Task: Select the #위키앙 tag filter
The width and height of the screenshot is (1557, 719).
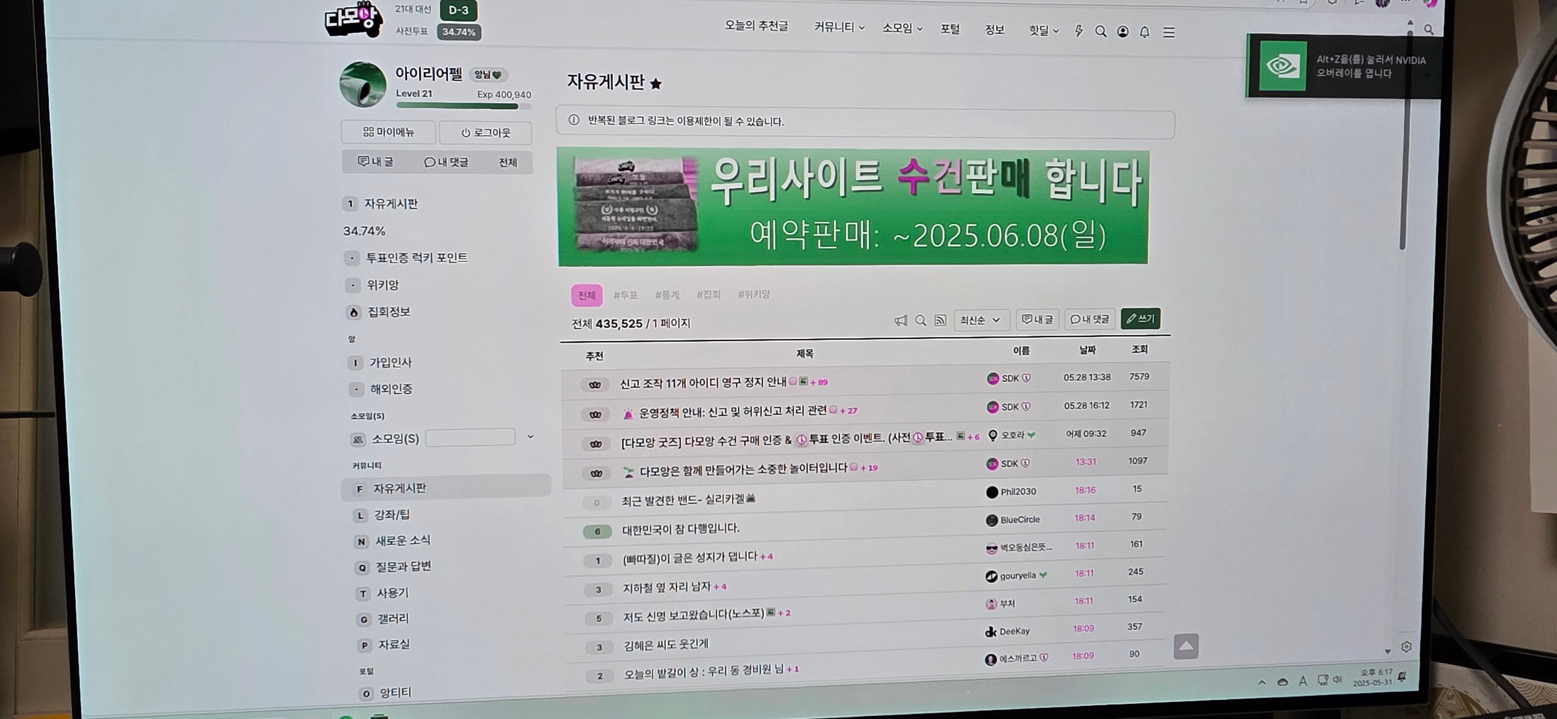Action: (754, 294)
